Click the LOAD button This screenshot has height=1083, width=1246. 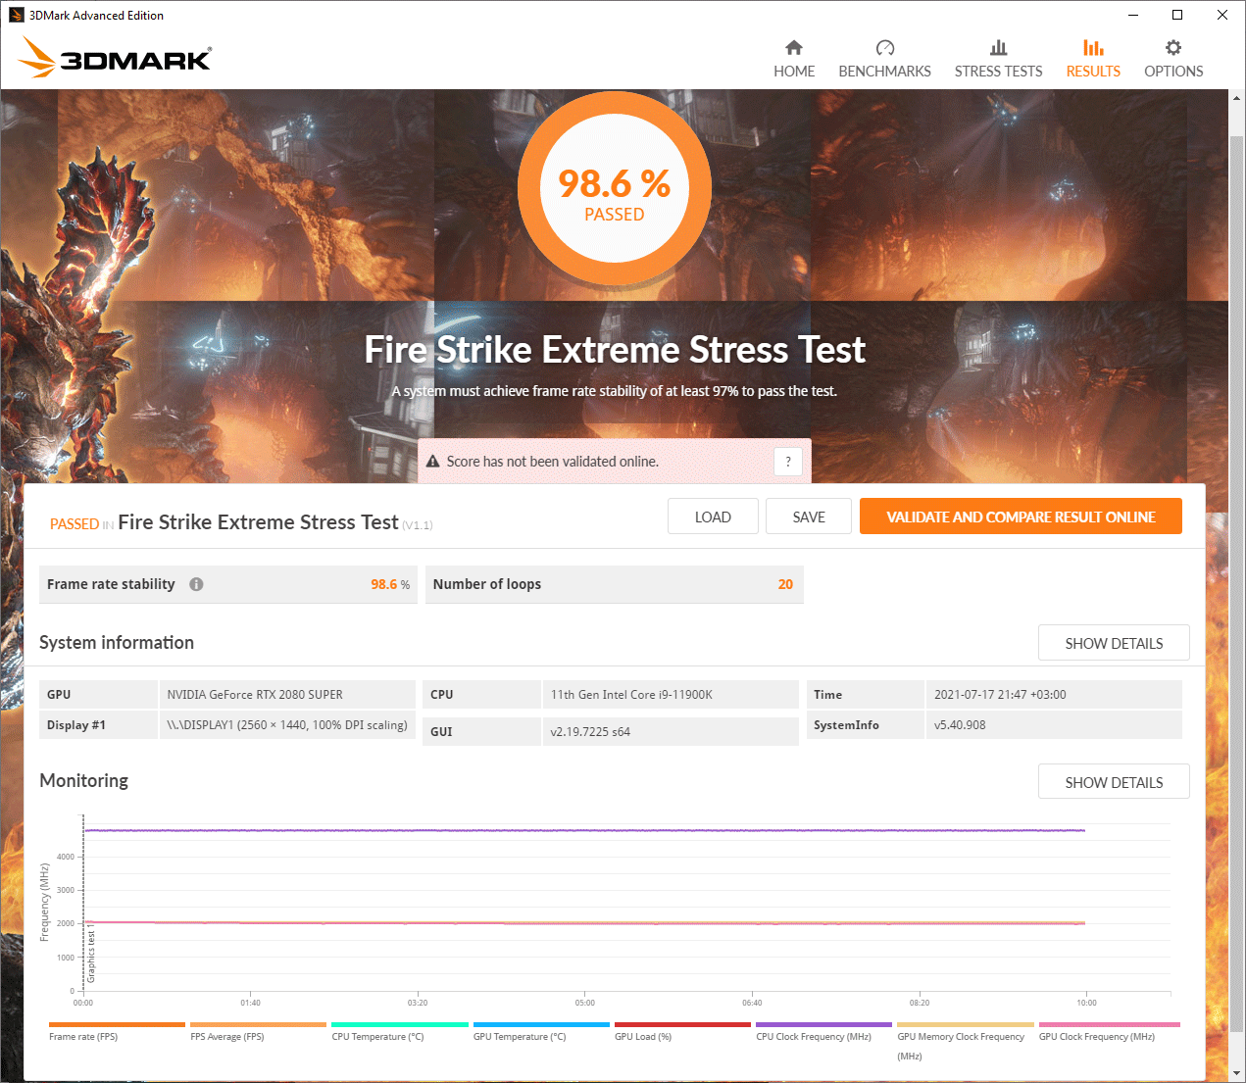[x=713, y=517]
